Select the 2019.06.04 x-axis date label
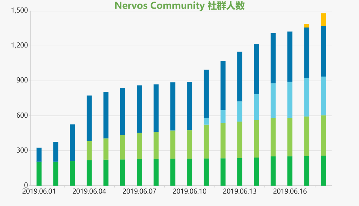The image size is (359, 206). click(89, 192)
